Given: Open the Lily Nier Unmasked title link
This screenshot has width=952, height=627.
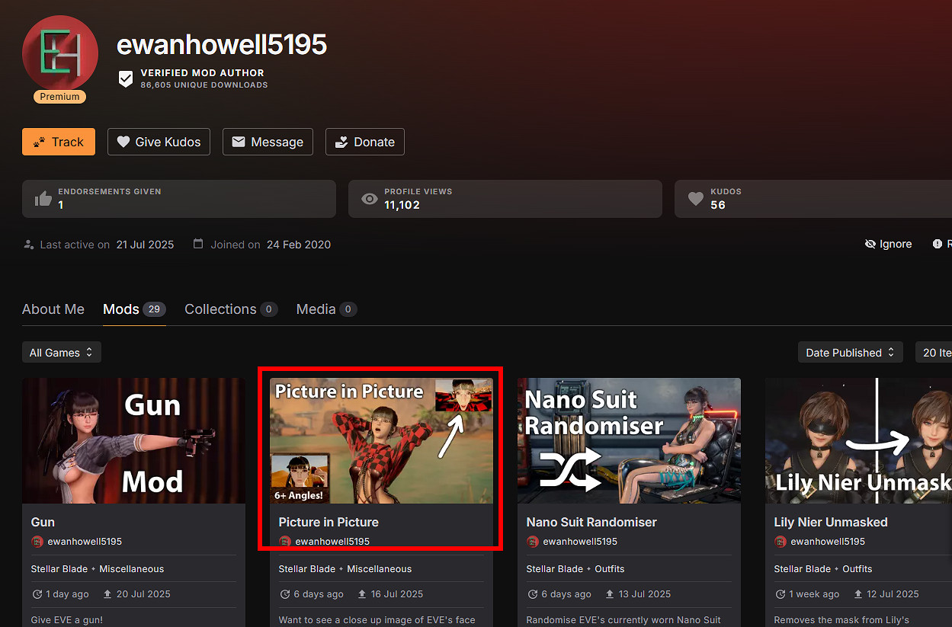Looking at the screenshot, I should [x=830, y=522].
